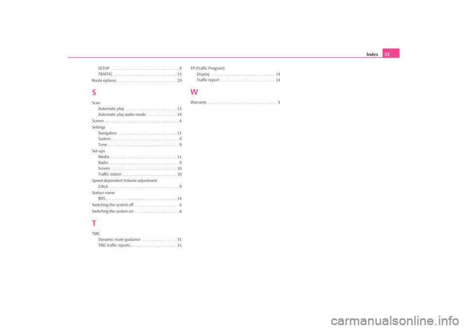
Task: Click the Radio set-ups entry
Action: [103, 163]
